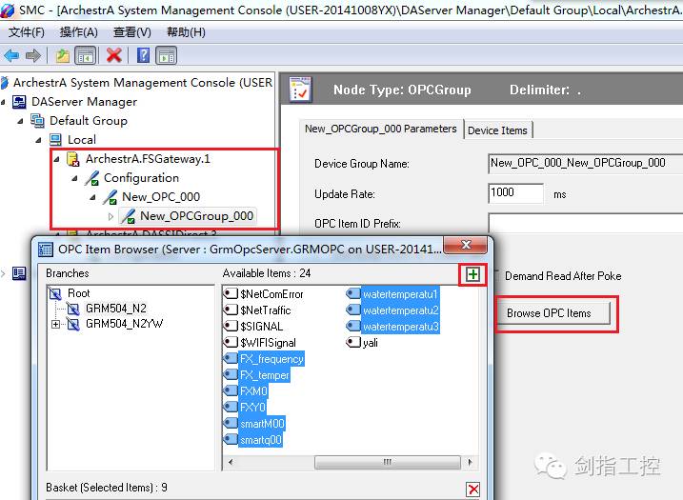Image resolution: width=683 pixels, height=500 pixels.
Task: Open the 操作(A) menu
Action: (78, 31)
